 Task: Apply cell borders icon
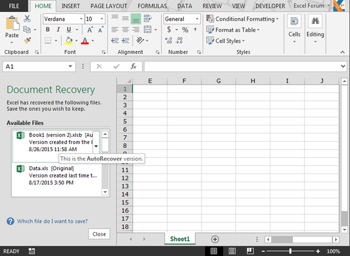tap(48, 40)
